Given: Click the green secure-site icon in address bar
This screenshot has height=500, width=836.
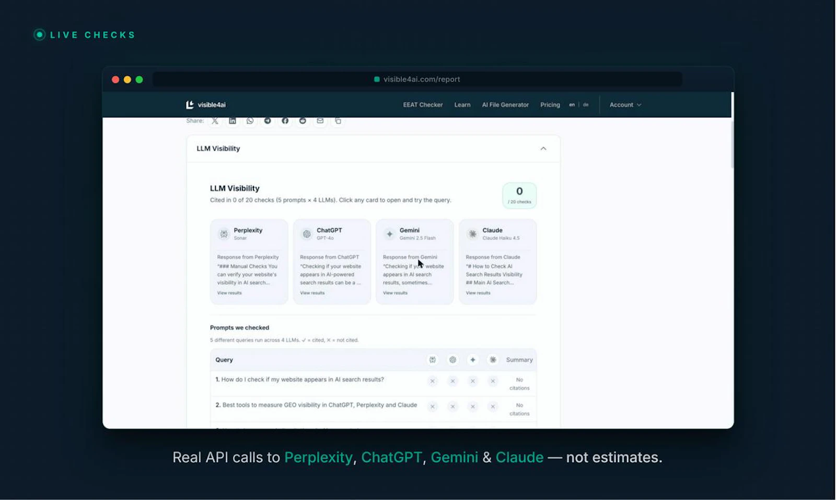Looking at the screenshot, I should 377,79.
